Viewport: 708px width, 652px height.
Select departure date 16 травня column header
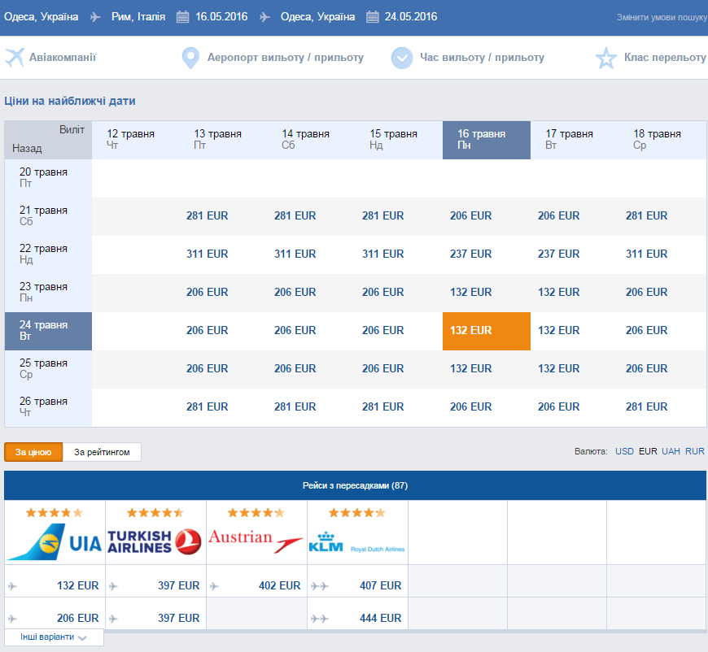[487, 140]
